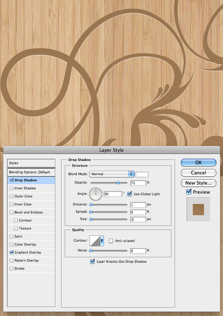Toggle the Preview checkbox
The image size is (223, 316).
pos(189,192)
